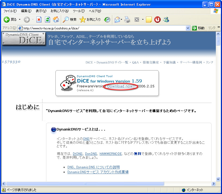Screen dimensions: 222x194
Task: Go to the Home page icon
Action: [56, 20]
